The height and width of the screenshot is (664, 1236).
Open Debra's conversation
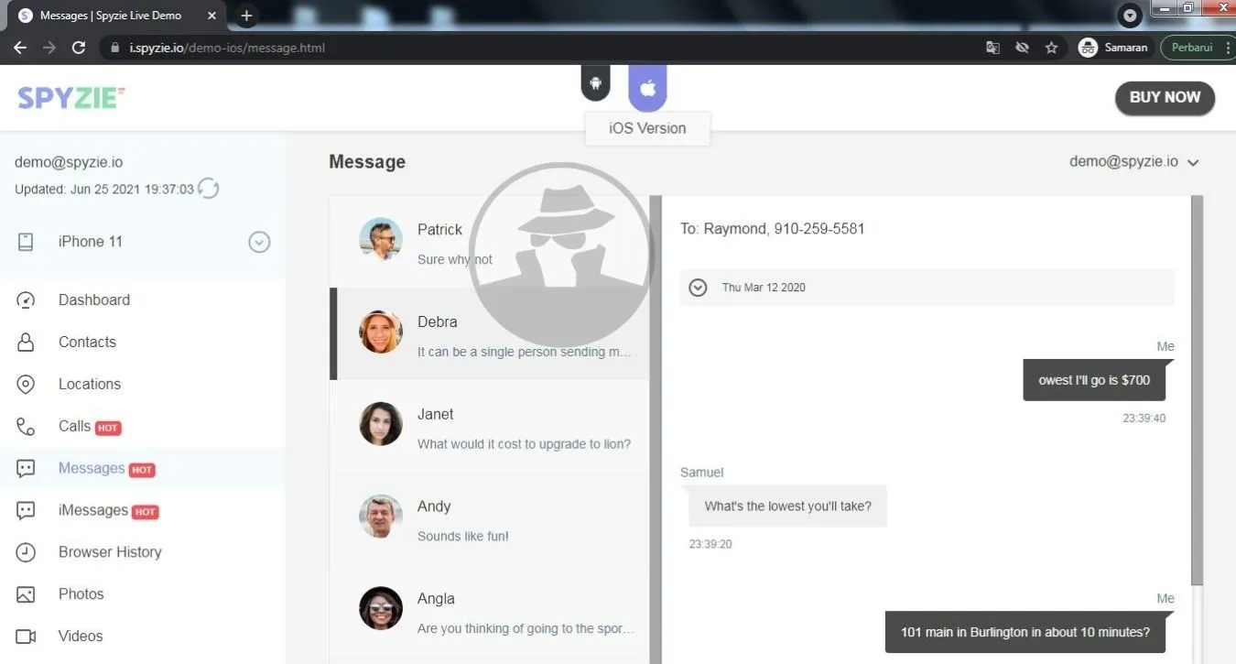pos(490,333)
